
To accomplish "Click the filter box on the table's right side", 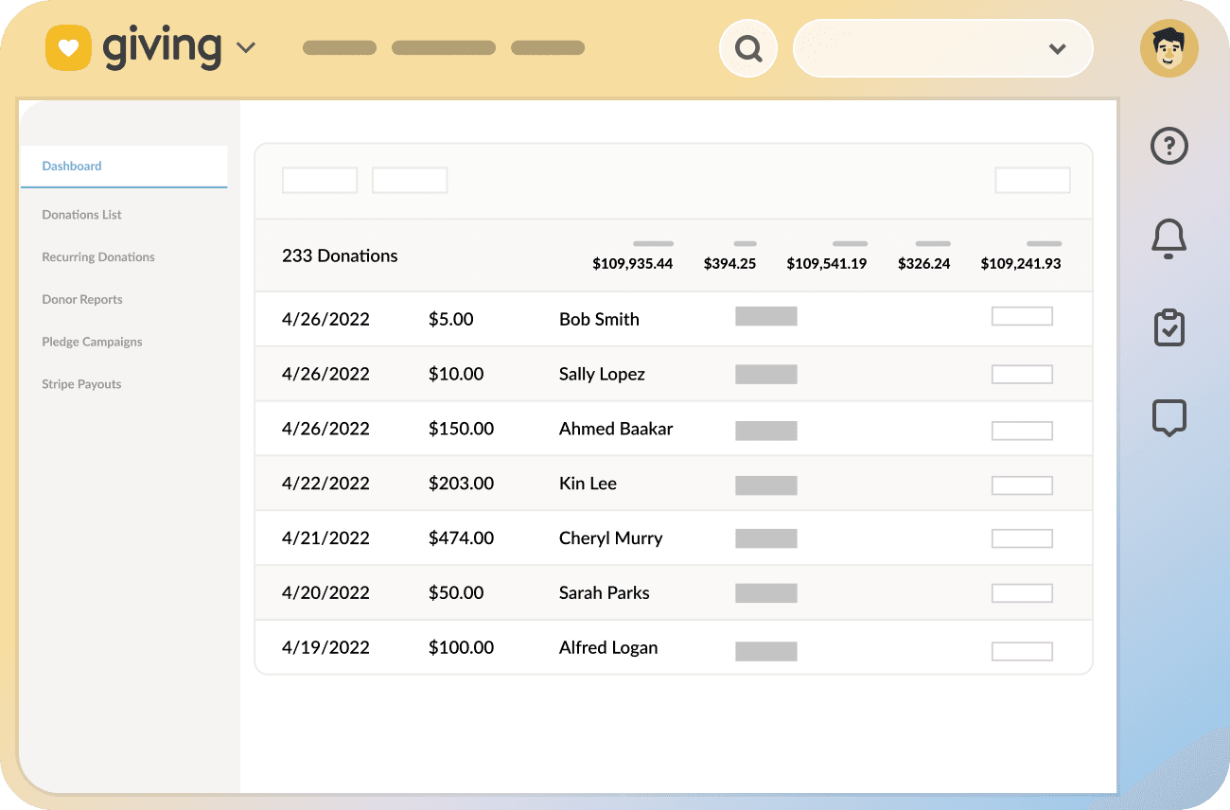I will (1031, 180).
